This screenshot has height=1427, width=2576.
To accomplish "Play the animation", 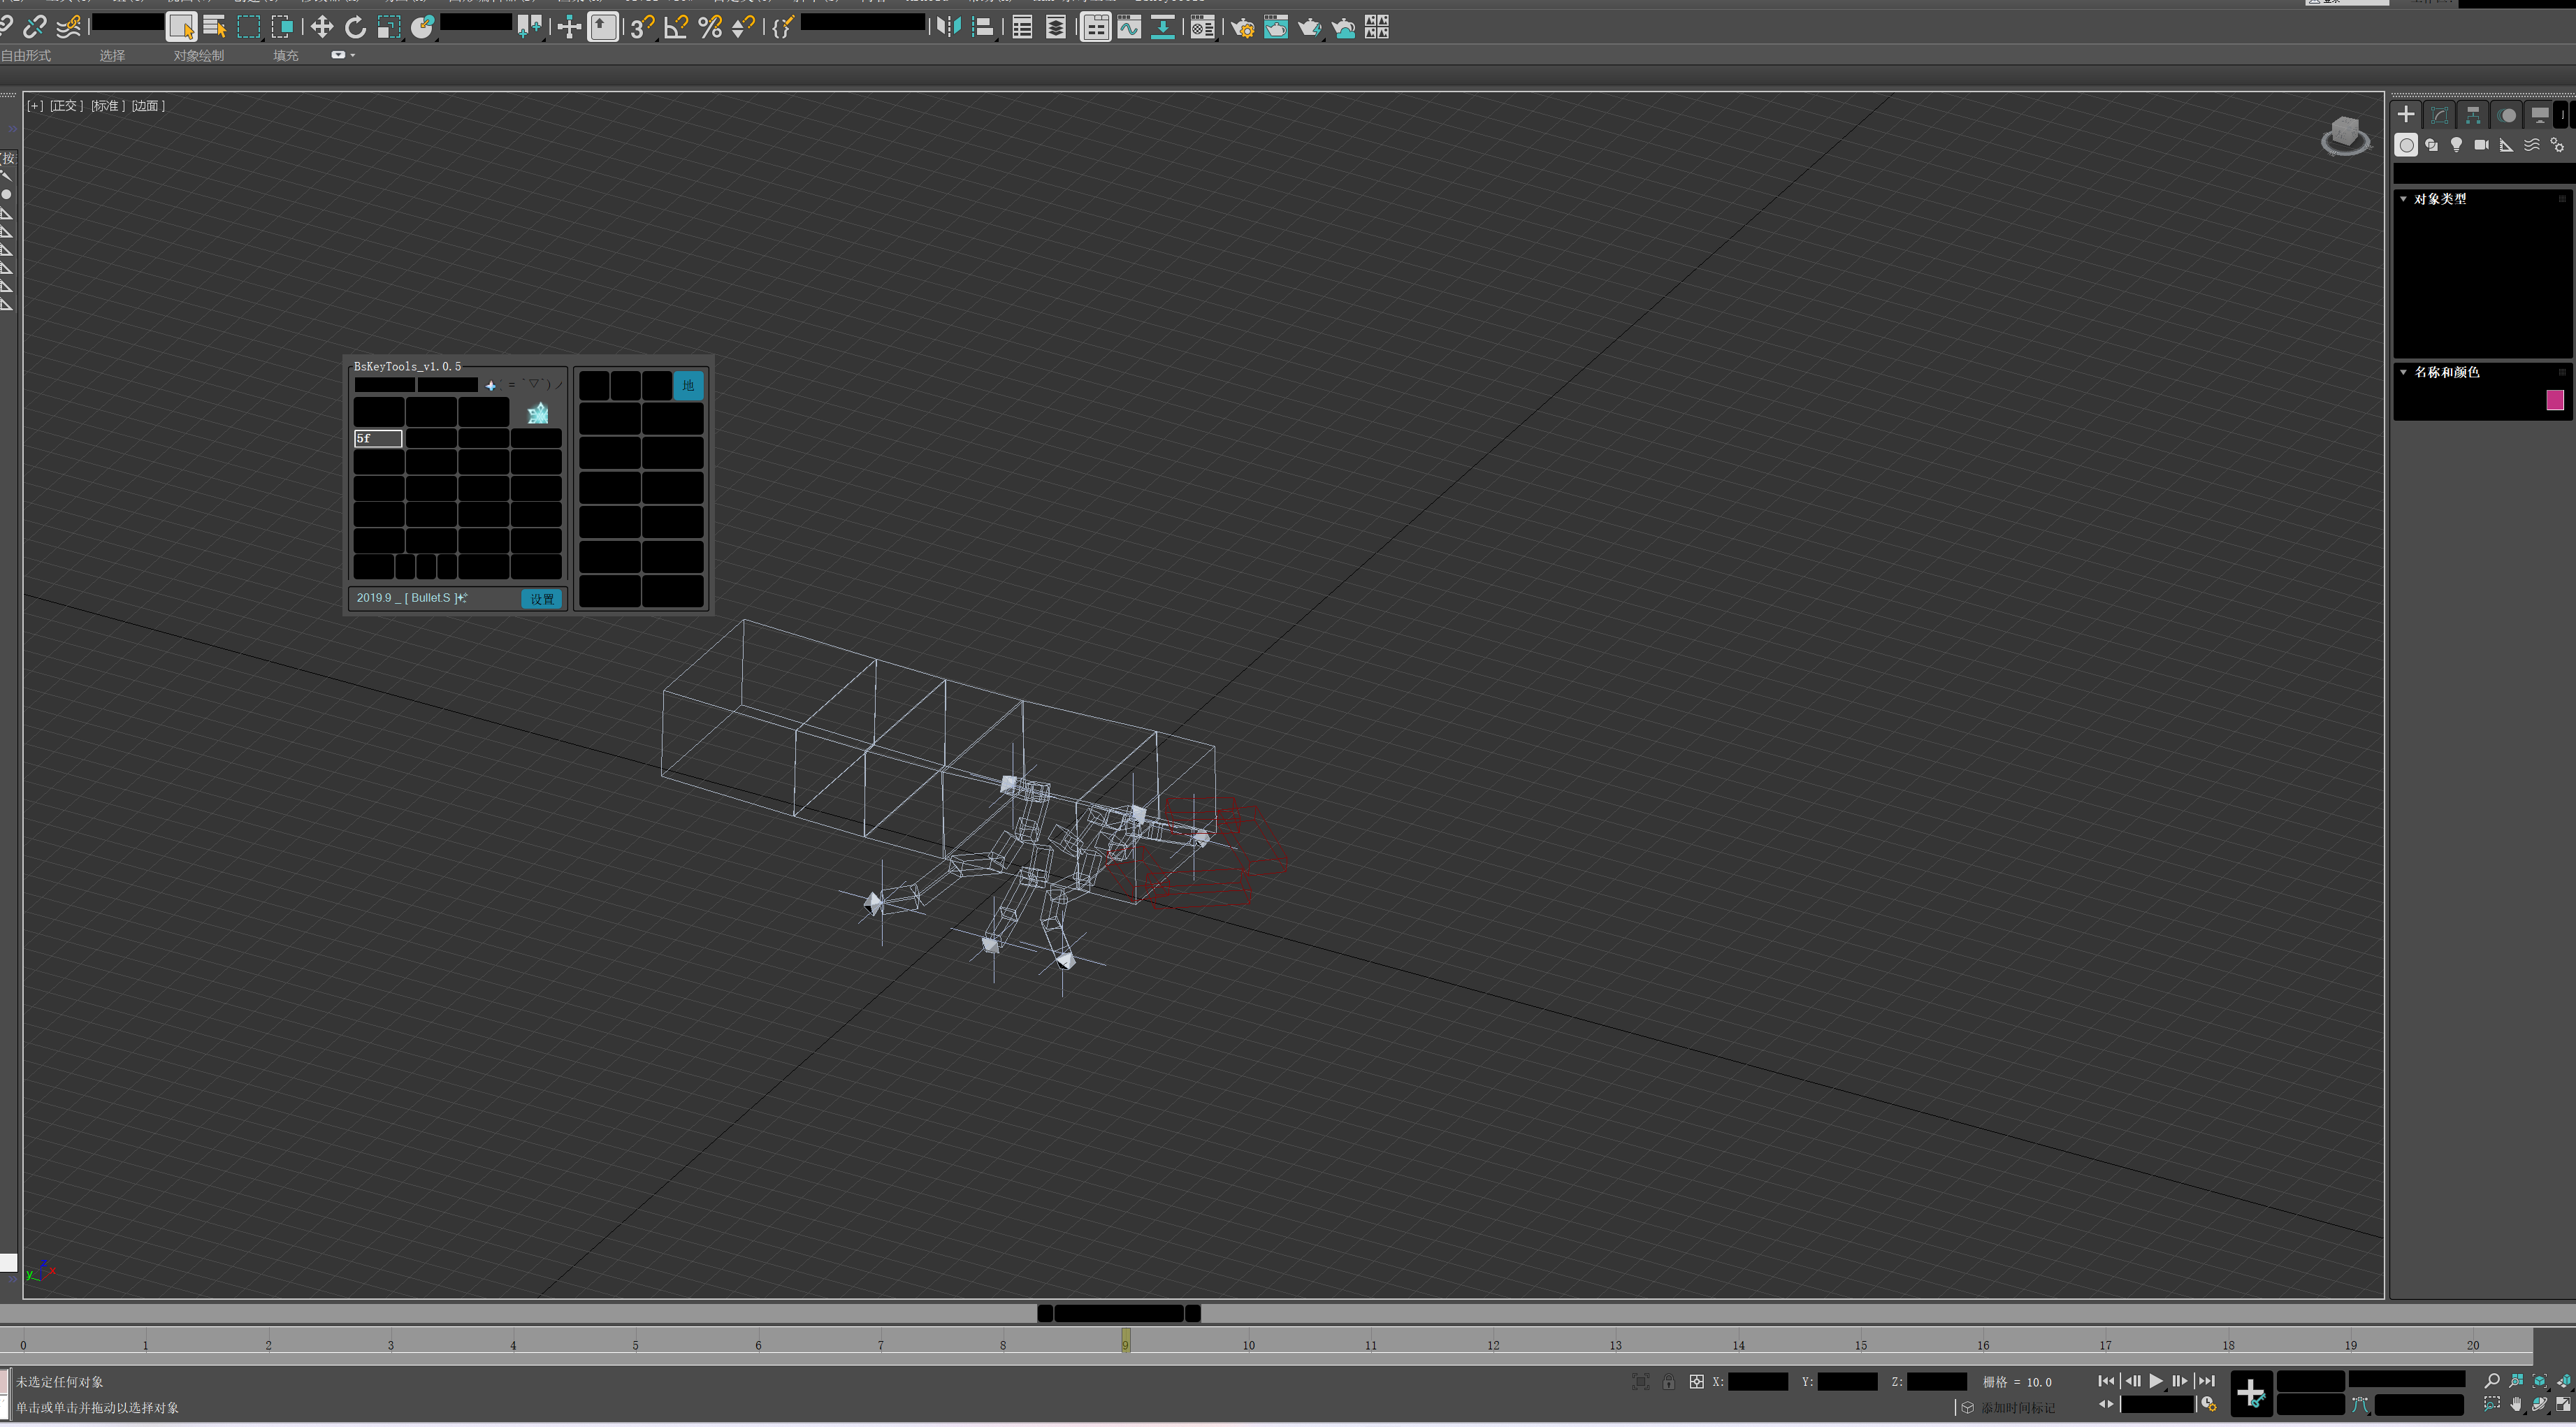I will click(x=2156, y=1381).
